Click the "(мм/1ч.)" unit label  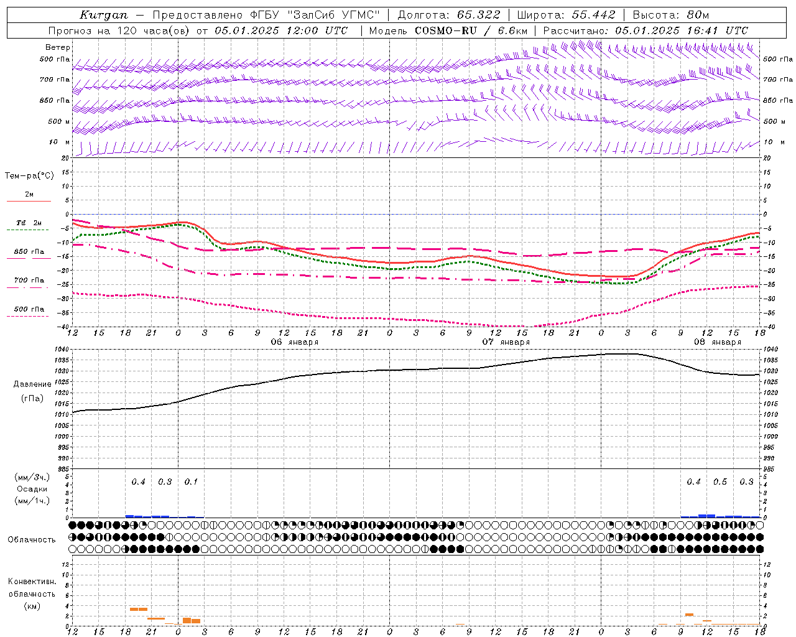tap(32, 501)
